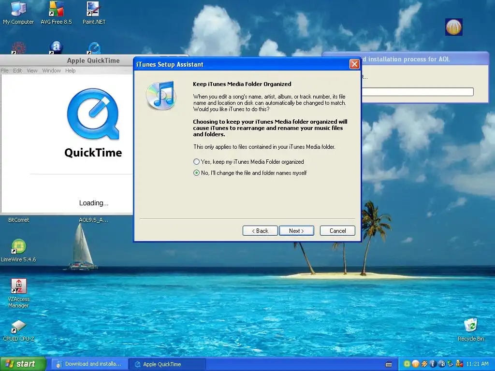Cancel the iTunes Setup Assistant

click(x=337, y=231)
